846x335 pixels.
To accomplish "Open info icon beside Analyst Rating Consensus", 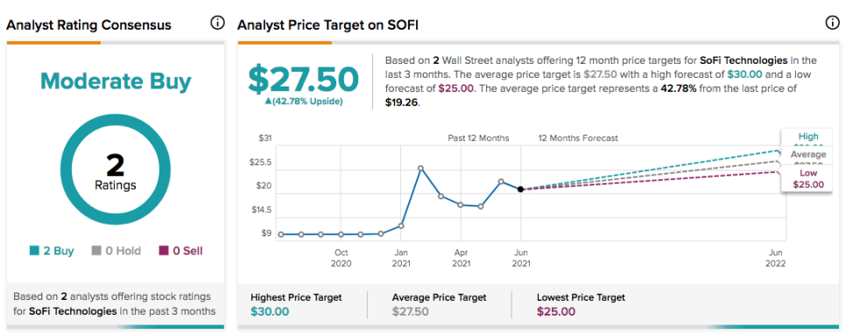I will click(217, 23).
